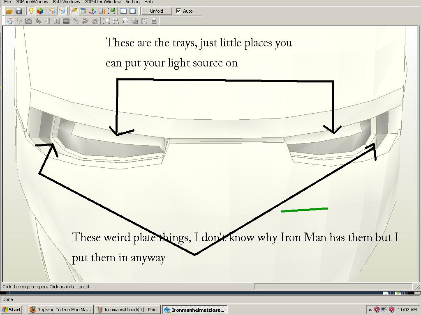Click the window resize grip corner
Screen dimensions: 421x315
[x=418, y=287]
